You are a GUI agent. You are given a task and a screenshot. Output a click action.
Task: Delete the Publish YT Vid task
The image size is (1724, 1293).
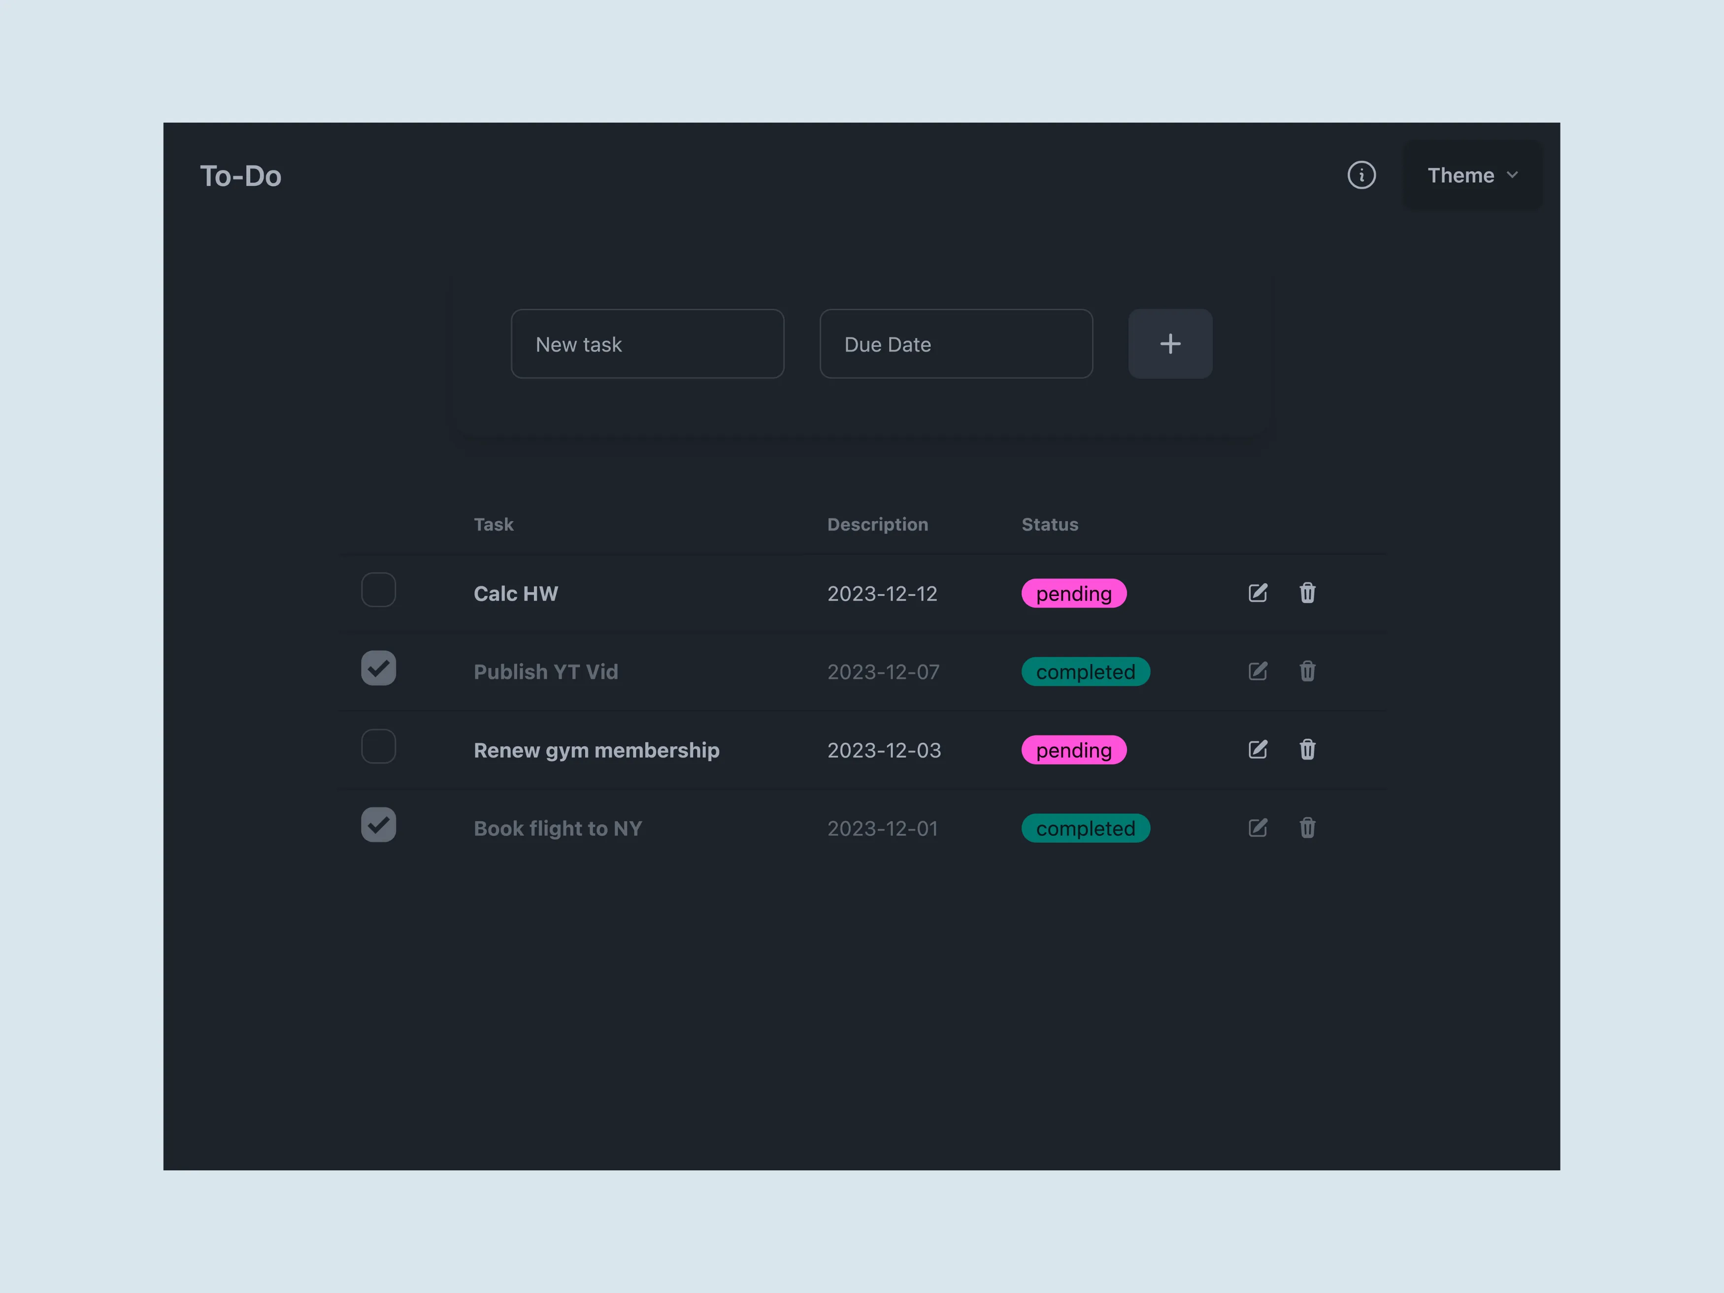(1307, 671)
